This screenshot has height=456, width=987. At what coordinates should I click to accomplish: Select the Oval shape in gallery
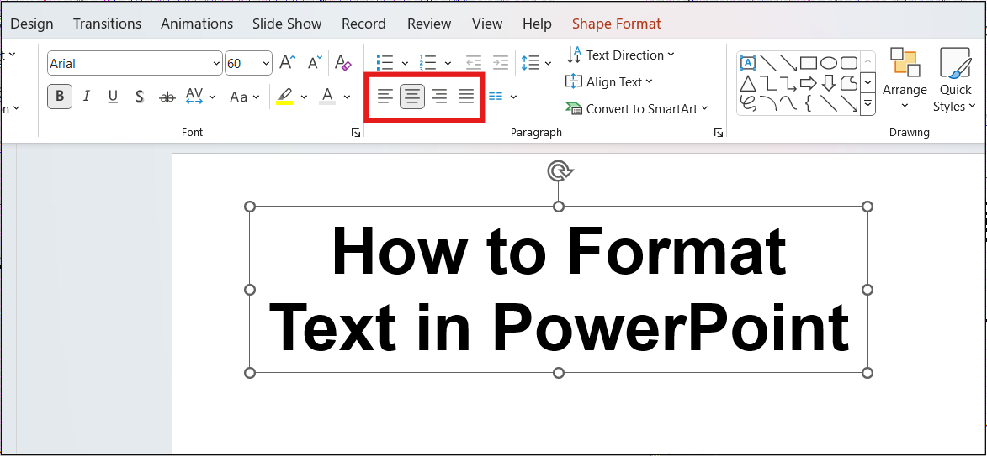[828, 63]
